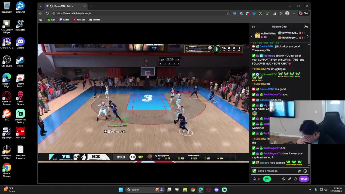Open Bits balance diamond icon
This screenshot has width=345, height=194.
[x=254, y=179]
